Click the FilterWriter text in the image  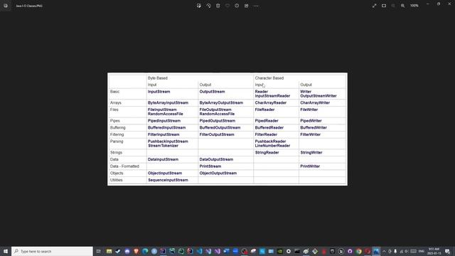tap(310, 134)
